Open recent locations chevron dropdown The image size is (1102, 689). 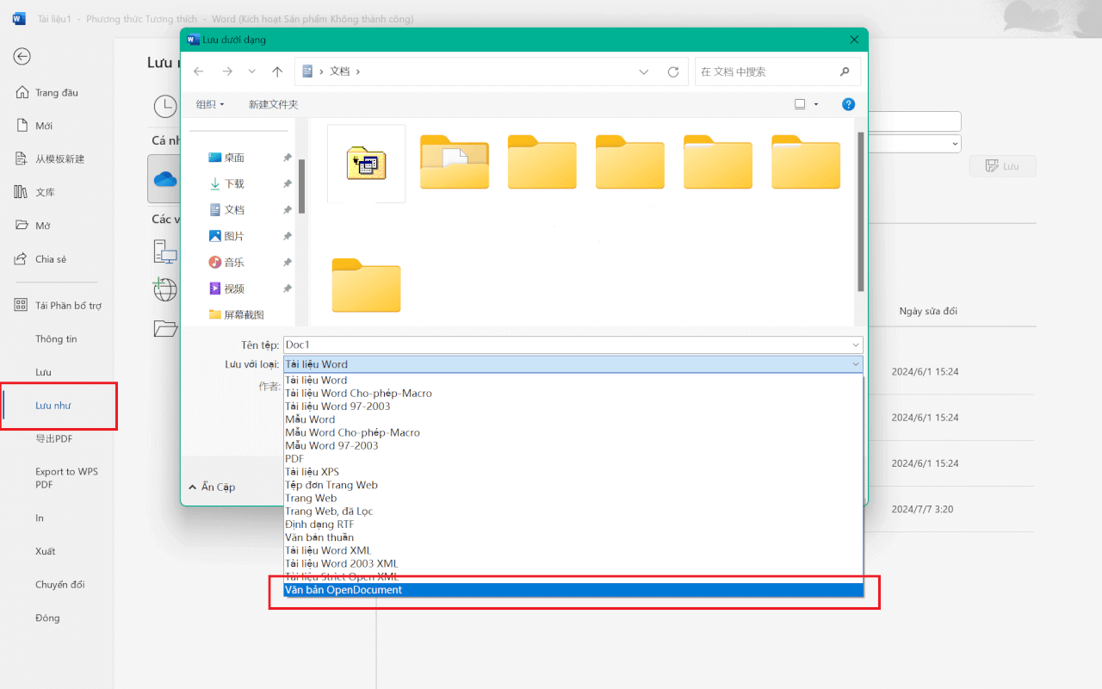[251, 71]
